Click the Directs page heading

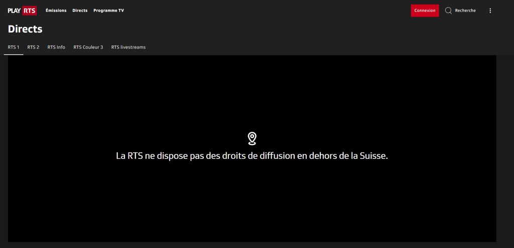click(x=25, y=29)
